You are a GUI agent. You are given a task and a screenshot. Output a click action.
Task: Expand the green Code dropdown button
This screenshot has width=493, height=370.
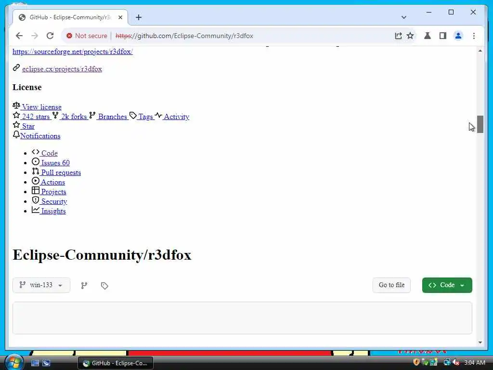click(x=447, y=285)
